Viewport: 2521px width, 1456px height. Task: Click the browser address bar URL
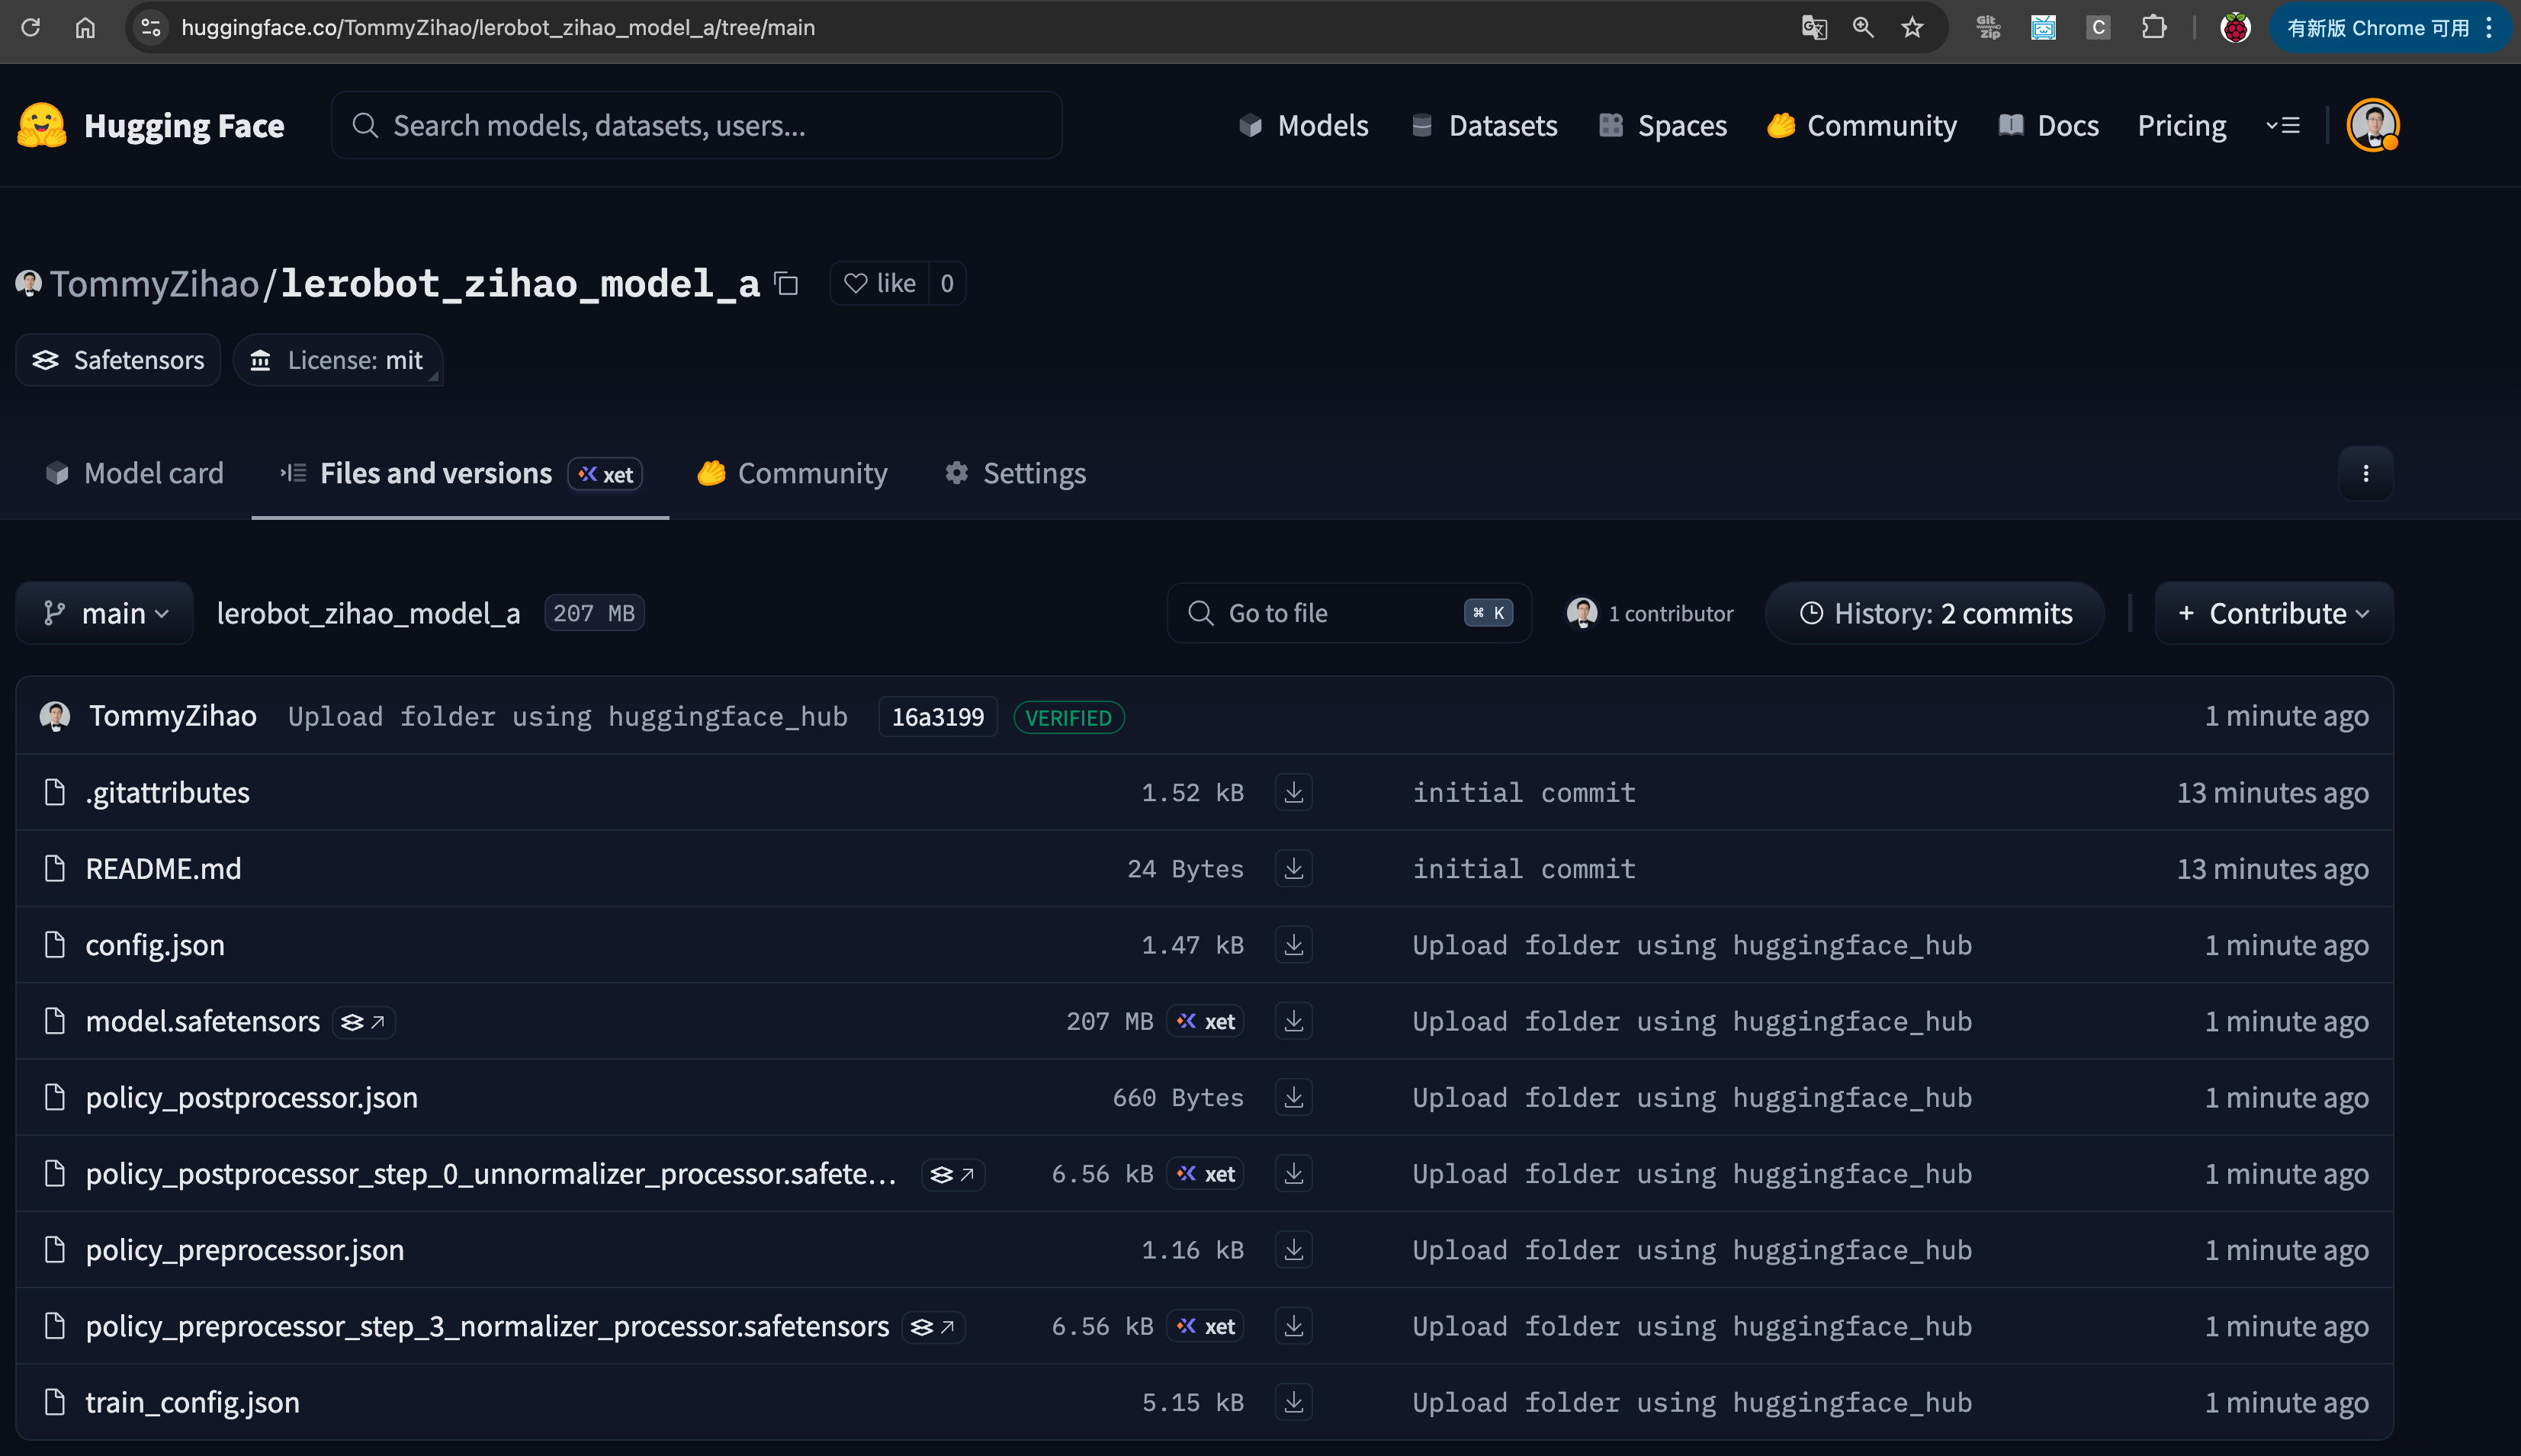click(498, 27)
